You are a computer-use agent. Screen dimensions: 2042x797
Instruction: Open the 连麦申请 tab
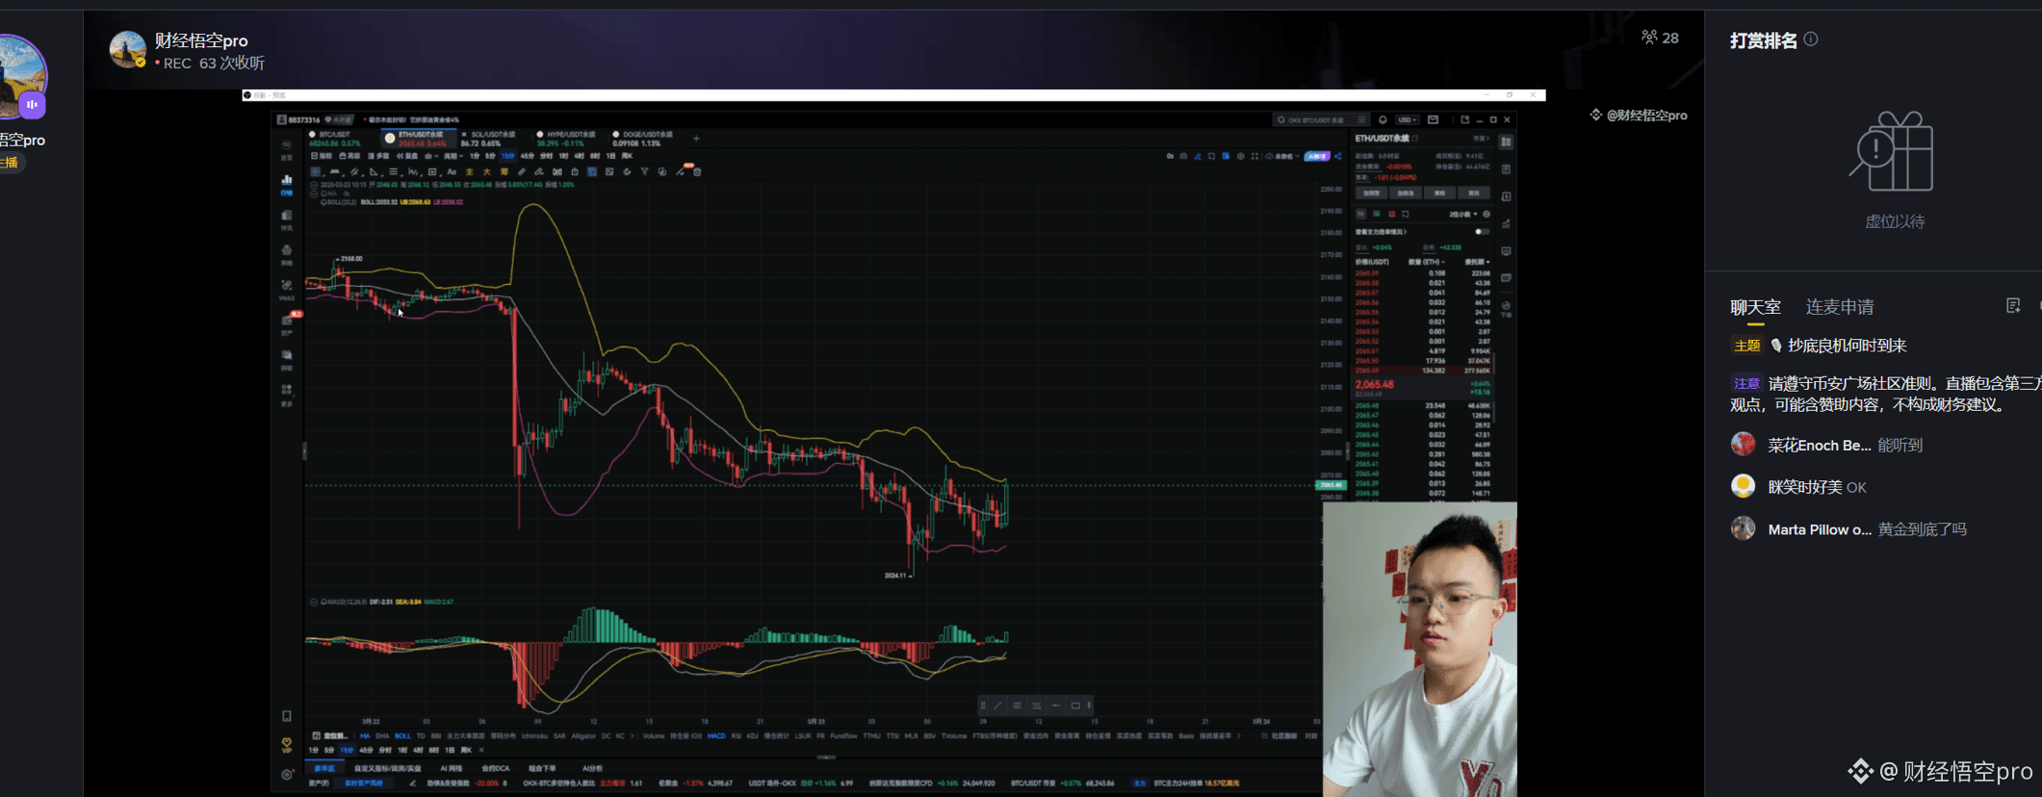(x=1839, y=307)
